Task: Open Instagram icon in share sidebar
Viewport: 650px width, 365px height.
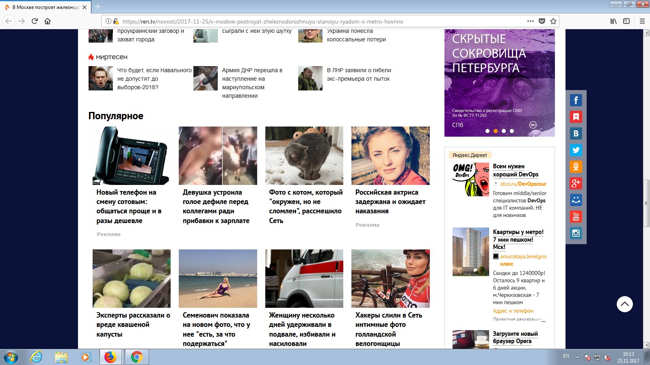Action: tap(576, 233)
